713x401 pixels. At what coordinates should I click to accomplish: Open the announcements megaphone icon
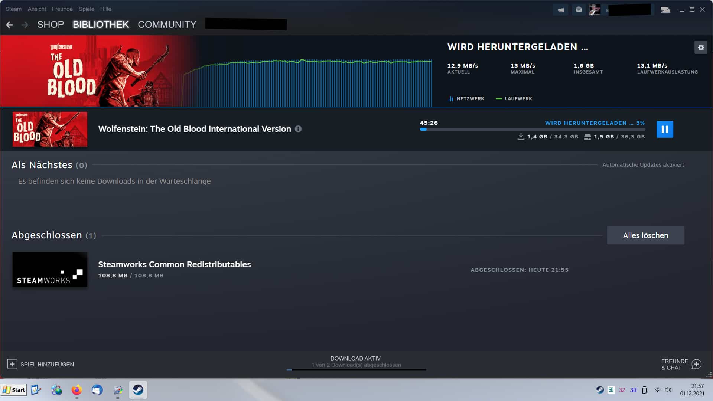(x=560, y=10)
